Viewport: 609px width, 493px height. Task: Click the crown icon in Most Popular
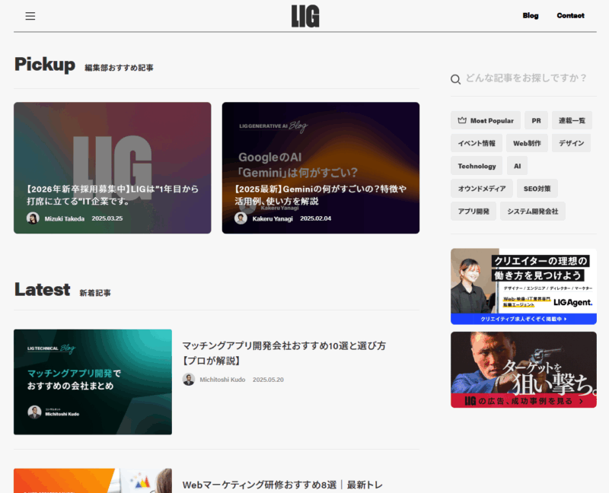462,120
